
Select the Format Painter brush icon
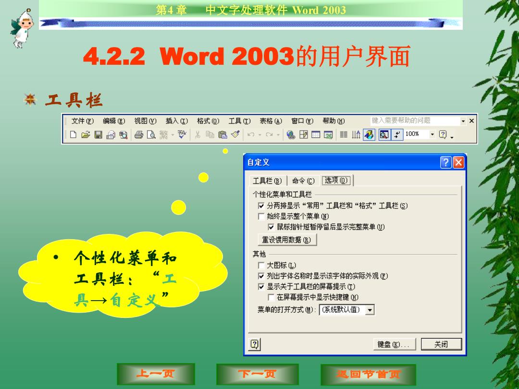click(x=235, y=134)
